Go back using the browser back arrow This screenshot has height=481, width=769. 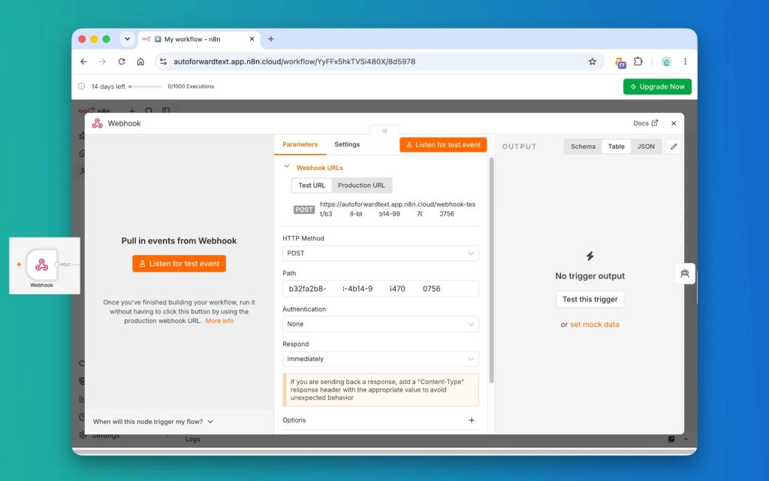84,62
